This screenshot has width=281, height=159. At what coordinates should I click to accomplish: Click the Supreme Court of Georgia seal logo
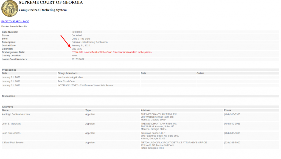[x=10, y=8]
